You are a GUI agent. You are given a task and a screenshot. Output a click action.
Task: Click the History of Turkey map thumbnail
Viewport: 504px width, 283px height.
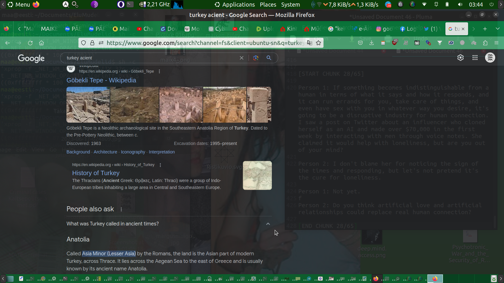coord(257,175)
